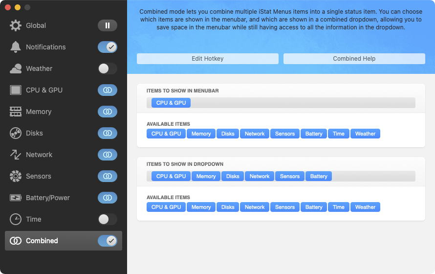Image resolution: width=435 pixels, height=274 pixels.
Task: Open the Notifications section
Action: tap(46, 47)
